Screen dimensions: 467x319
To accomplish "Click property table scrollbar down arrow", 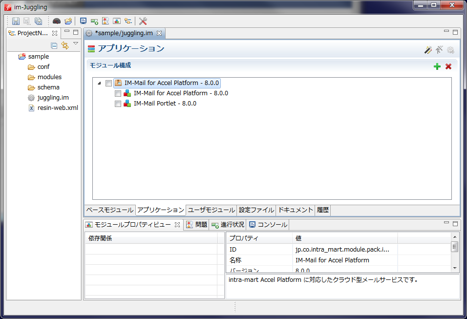I will [455, 268].
